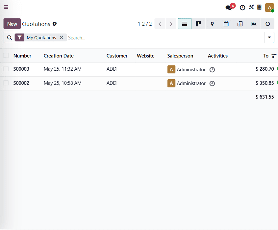Screen dimensions: 278x230
Task: Open the activities clock in top bar
Action: click(x=242, y=8)
